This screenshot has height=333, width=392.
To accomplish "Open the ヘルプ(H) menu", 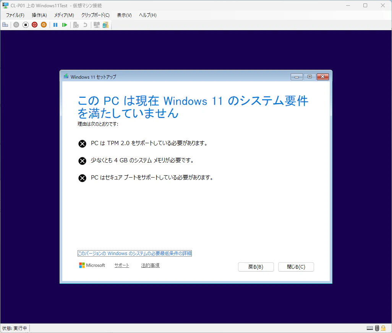I will tap(148, 15).
